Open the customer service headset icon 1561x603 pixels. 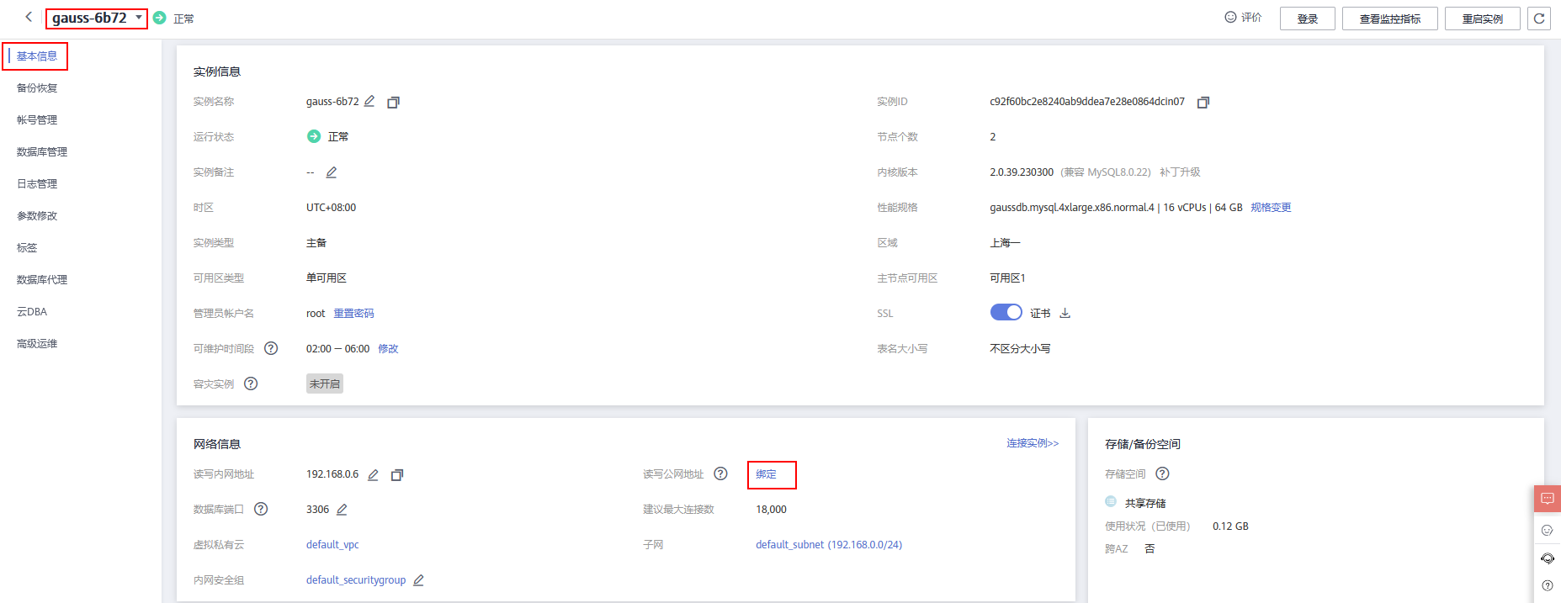1547,558
